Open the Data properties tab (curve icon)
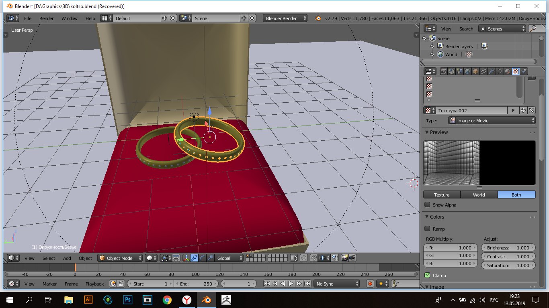549x308 pixels. pos(500,71)
